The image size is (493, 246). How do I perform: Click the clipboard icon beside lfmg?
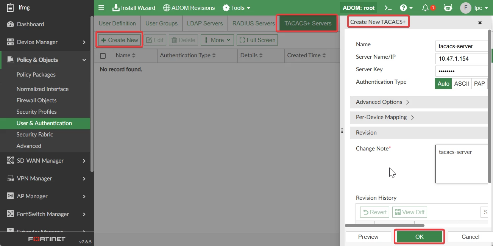(x=10, y=8)
